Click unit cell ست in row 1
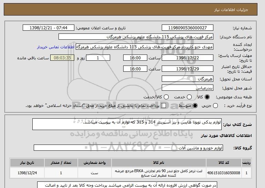This screenshot has height=188, width=265. click(x=95, y=173)
